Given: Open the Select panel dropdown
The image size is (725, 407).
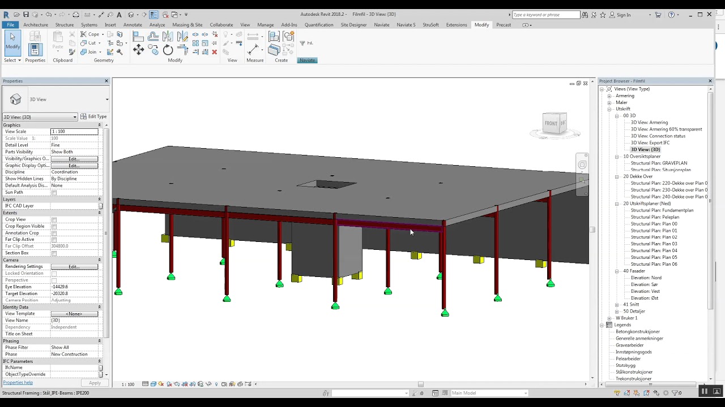Looking at the screenshot, I should coord(12,60).
